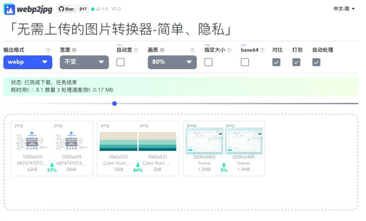Click the webp2jpg title text
Viewport: 366px width, 221px height.
point(34,9)
